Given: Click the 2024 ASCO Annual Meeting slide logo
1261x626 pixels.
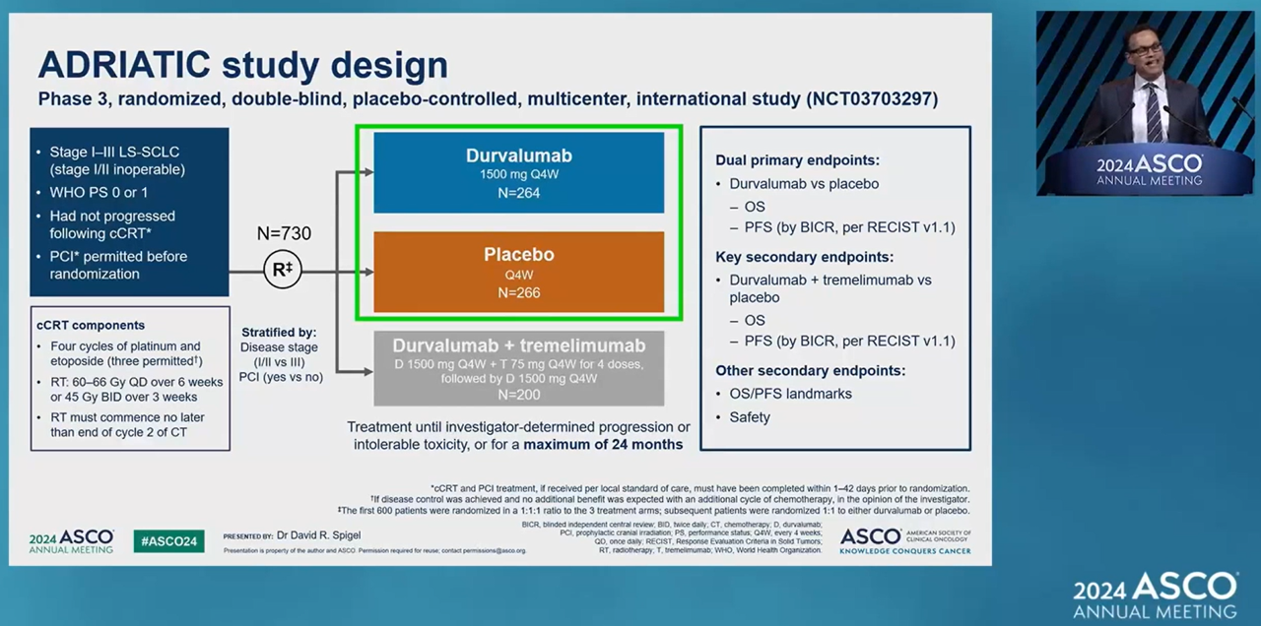Looking at the screenshot, I should [71, 540].
